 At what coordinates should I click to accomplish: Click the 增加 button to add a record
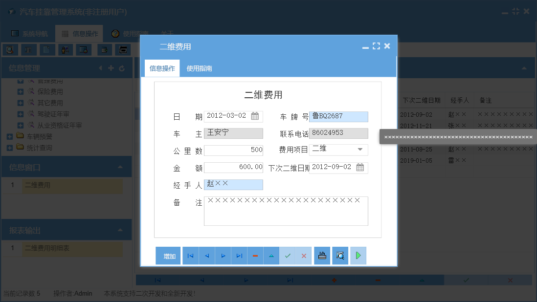point(168,256)
